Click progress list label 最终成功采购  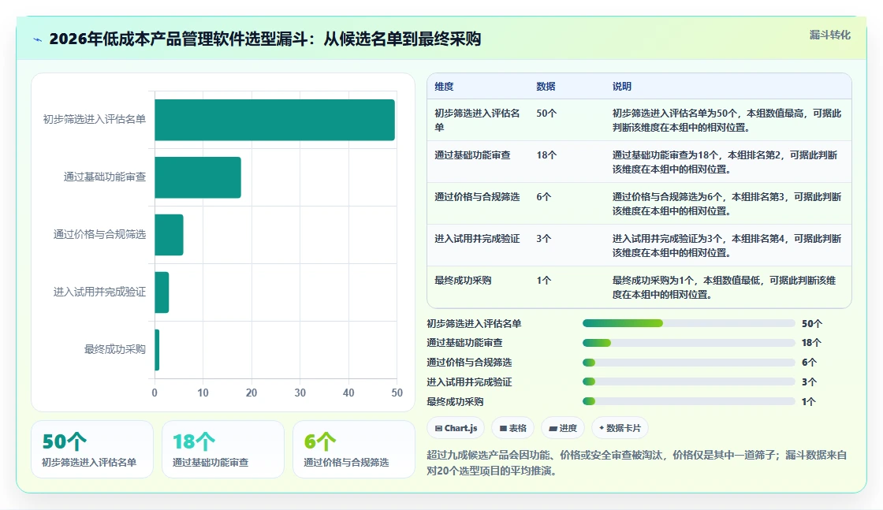pos(455,401)
